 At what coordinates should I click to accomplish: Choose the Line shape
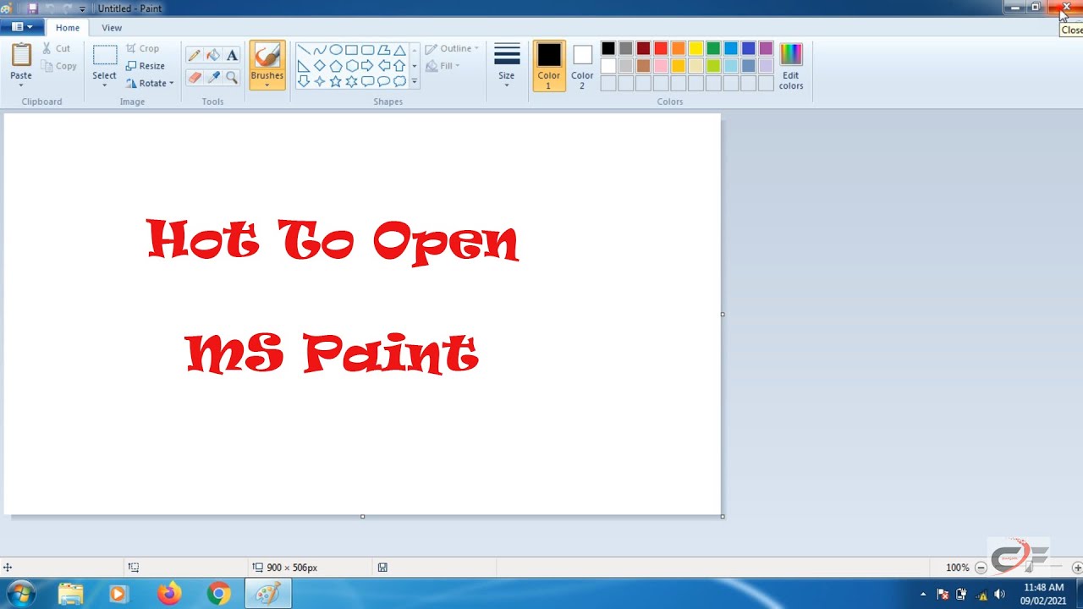click(304, 50)
